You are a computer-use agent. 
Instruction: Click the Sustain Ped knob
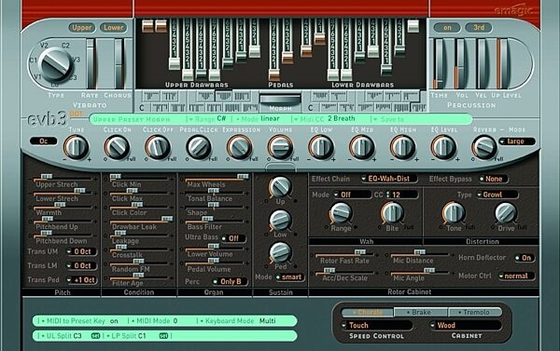click(x=280, y=252)
